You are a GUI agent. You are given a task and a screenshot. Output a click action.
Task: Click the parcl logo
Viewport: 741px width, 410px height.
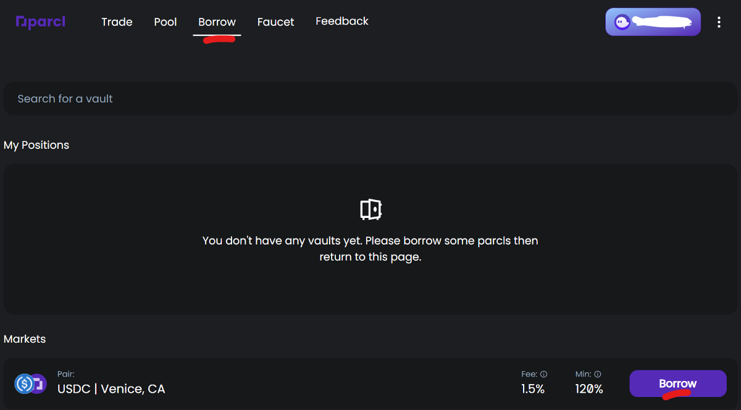point(40,22)
